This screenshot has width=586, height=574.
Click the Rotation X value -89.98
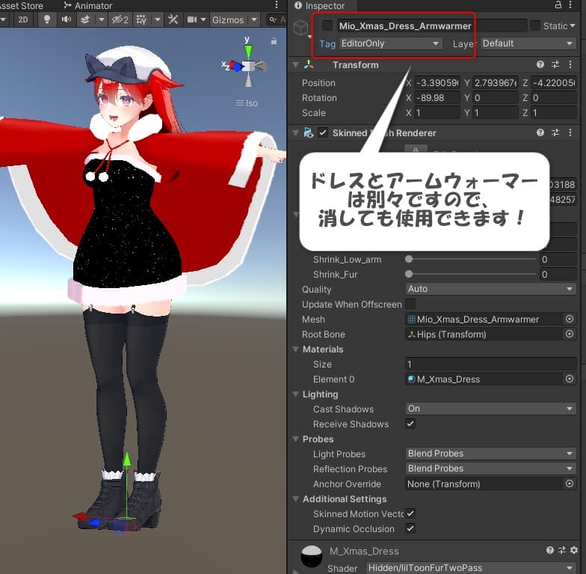(x=437, y=97)
